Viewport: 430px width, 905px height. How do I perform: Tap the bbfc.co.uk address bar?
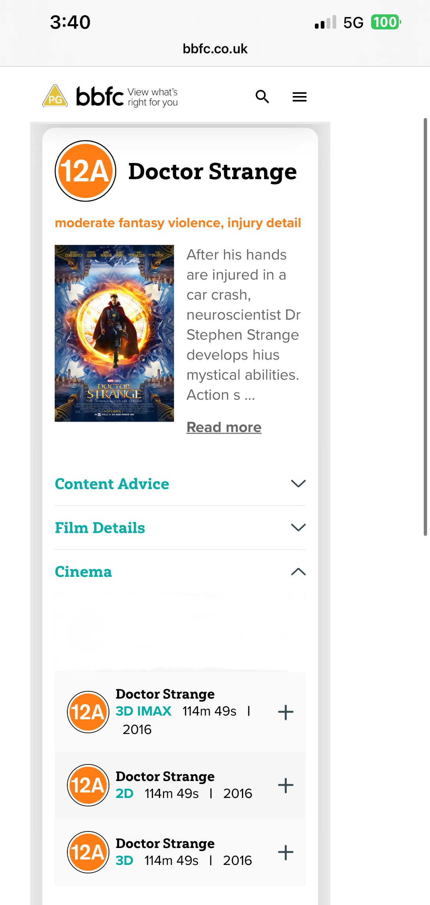(x=215, y=49)
